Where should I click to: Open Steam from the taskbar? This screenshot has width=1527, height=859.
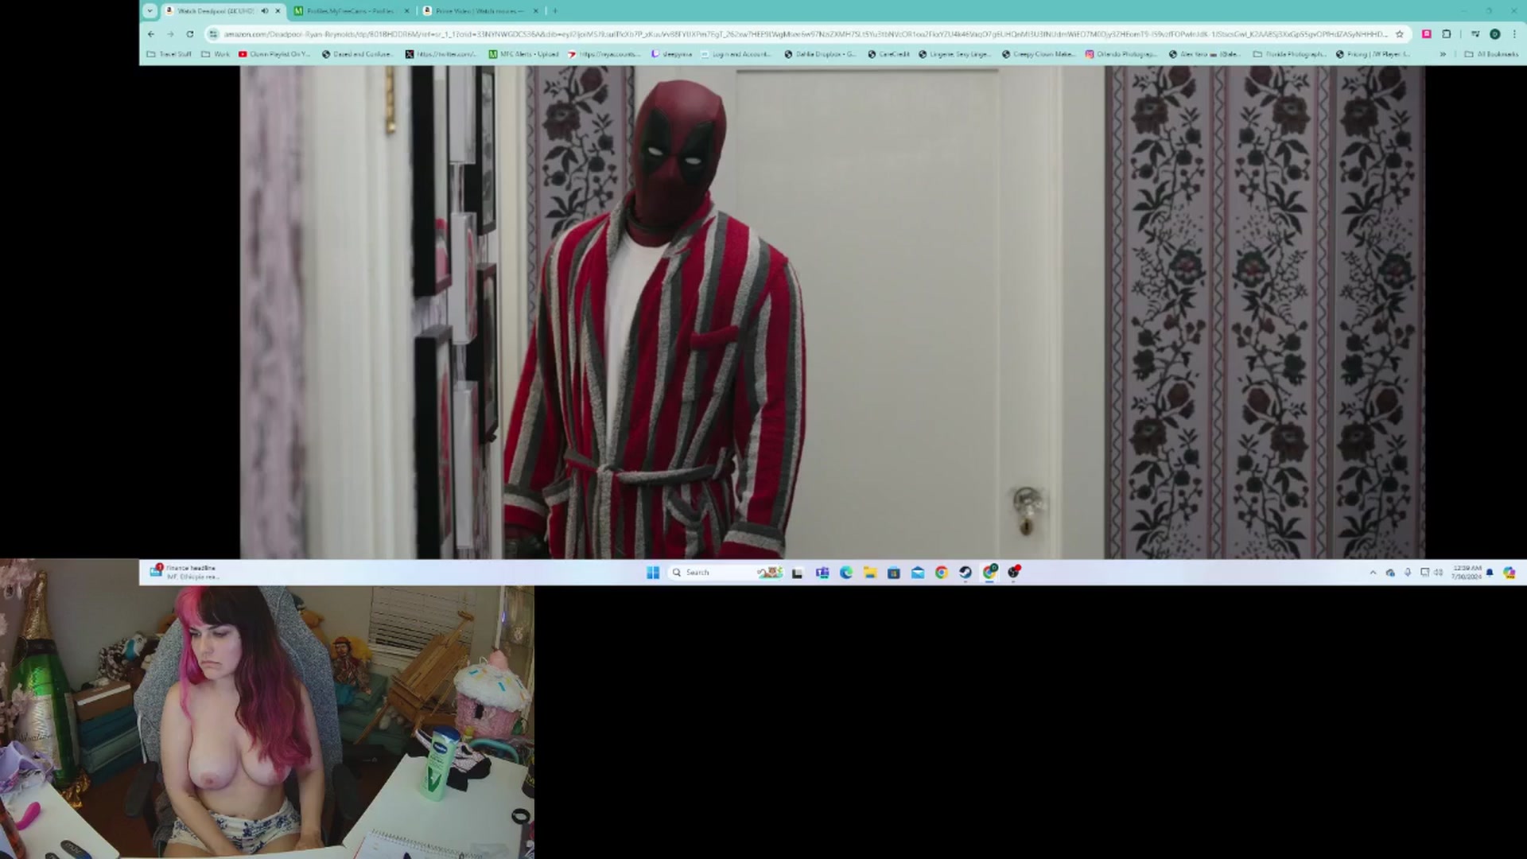966,573
